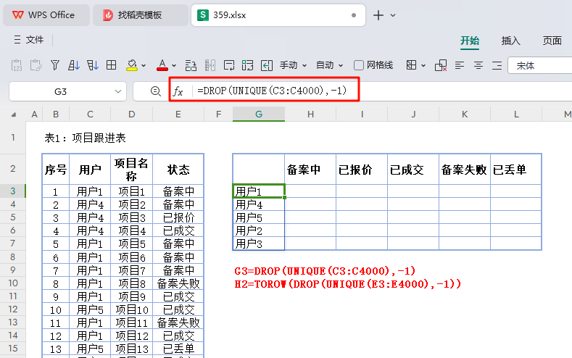Apply the red font color A
This screenshot has height=358, width=572.
click(162, 66)
